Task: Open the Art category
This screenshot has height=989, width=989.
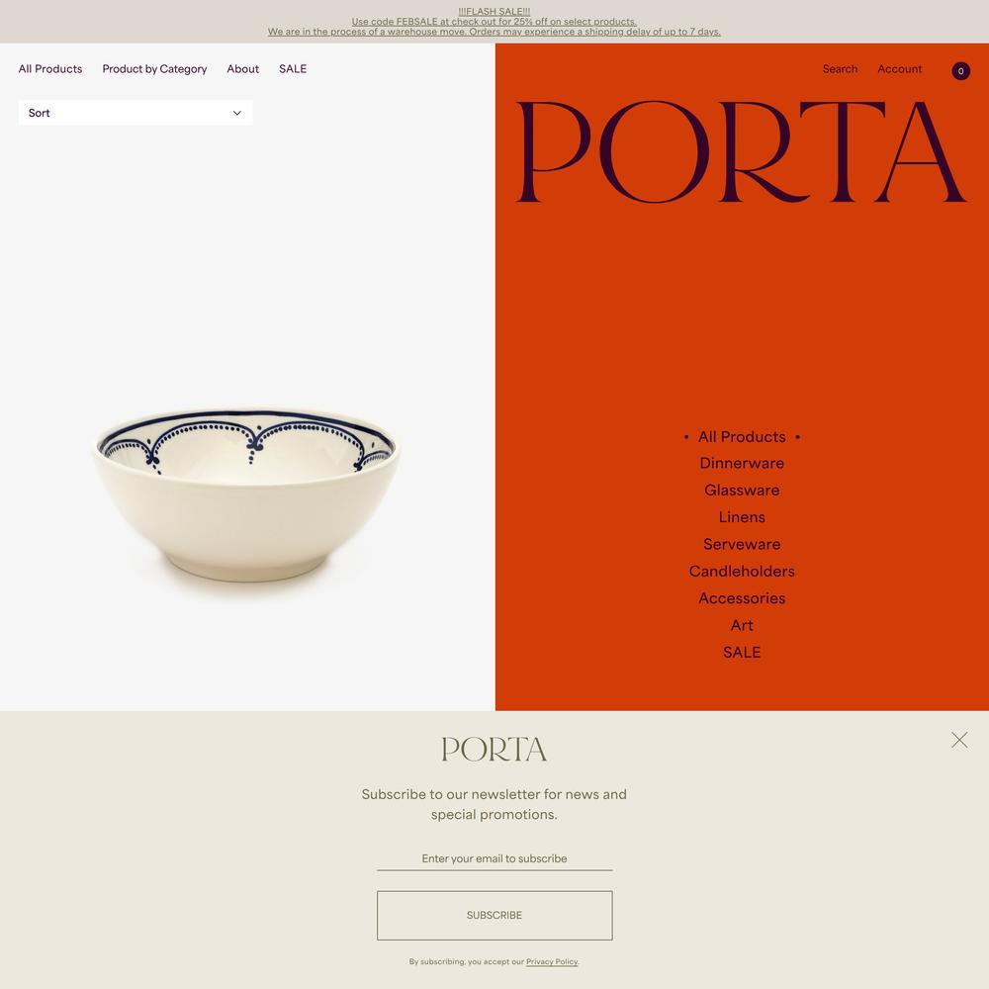Action: click(742, 625)
